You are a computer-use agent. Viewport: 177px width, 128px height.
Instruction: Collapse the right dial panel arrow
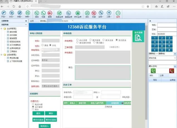coord(150,21)
